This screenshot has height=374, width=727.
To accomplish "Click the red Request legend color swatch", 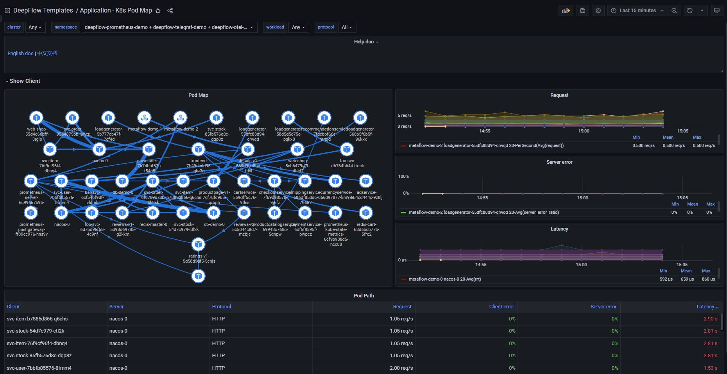I will point(403,146).
